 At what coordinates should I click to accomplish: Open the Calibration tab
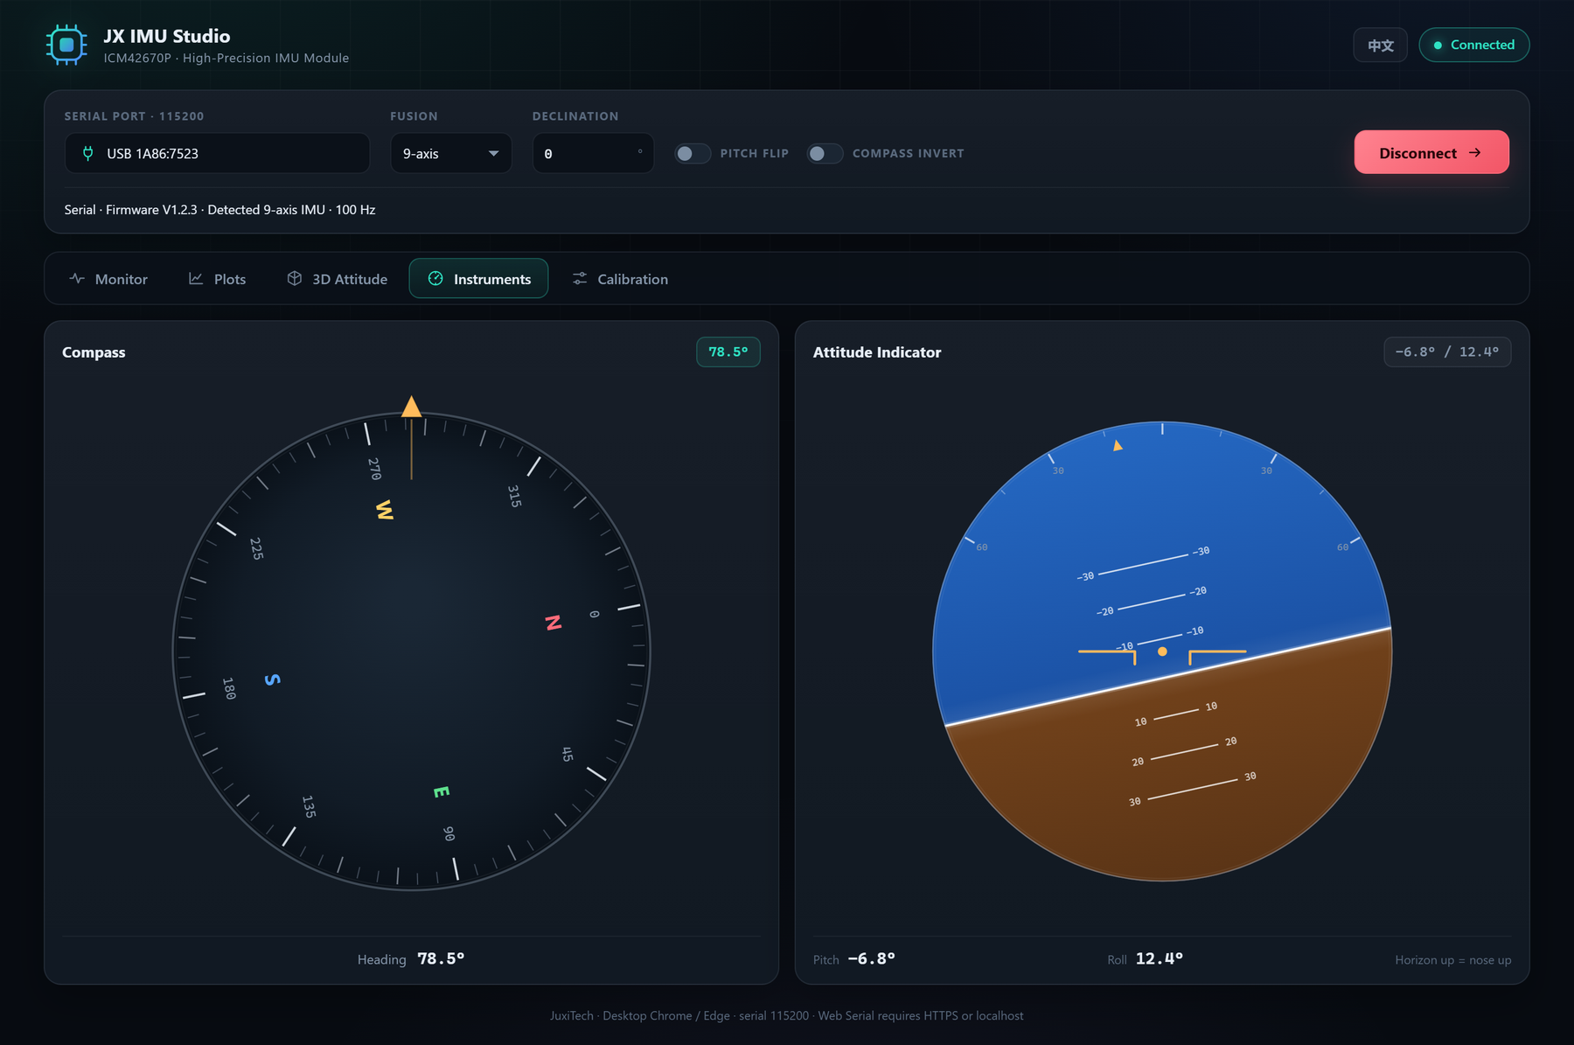(620, 279)
